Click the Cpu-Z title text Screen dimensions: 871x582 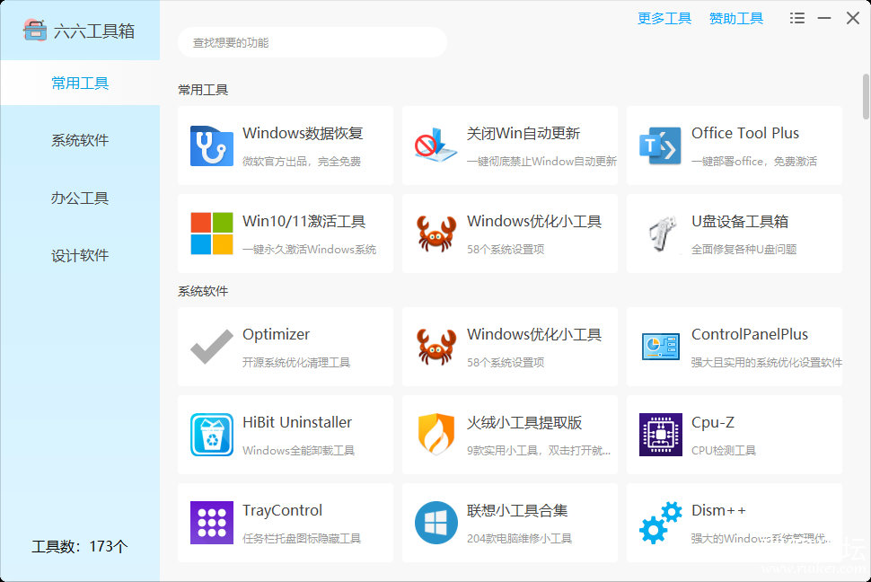tap(713, 422)
